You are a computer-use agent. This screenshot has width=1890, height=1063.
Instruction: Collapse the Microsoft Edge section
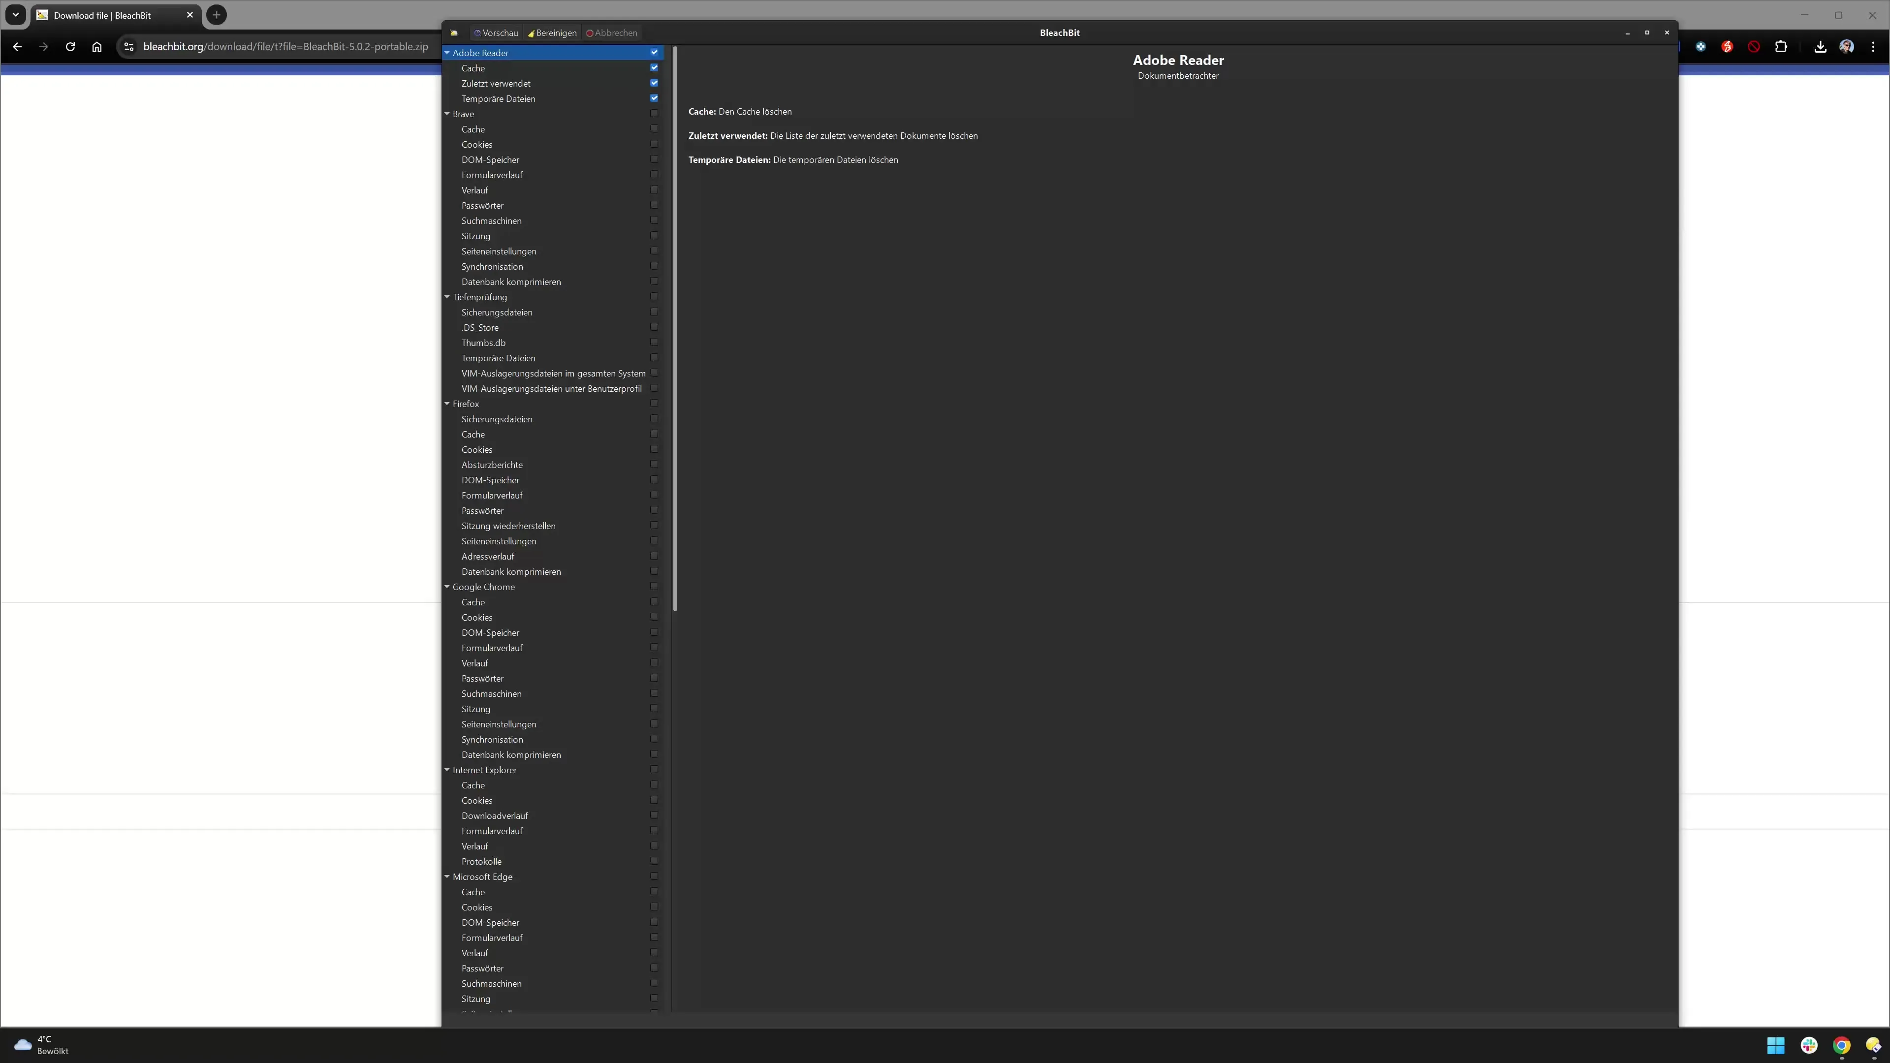click(447, 876)
